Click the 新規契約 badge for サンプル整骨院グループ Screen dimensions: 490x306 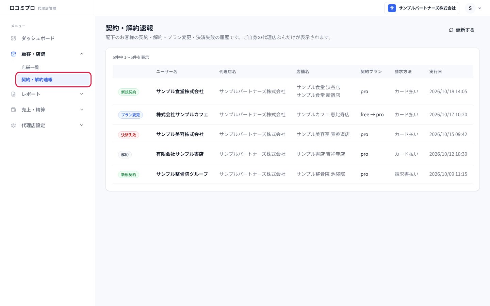click(x=129, y=175)
